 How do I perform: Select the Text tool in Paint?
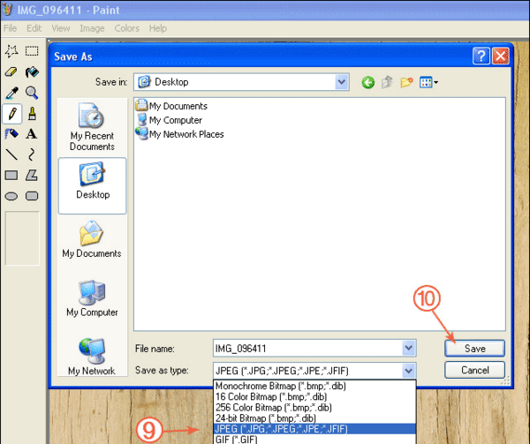click(x=32, y=134)
